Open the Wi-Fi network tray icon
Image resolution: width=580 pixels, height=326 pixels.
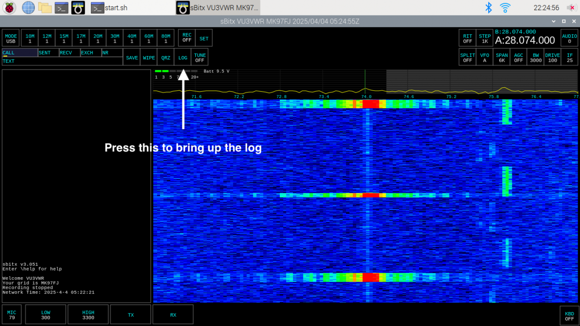pos(505,8)
